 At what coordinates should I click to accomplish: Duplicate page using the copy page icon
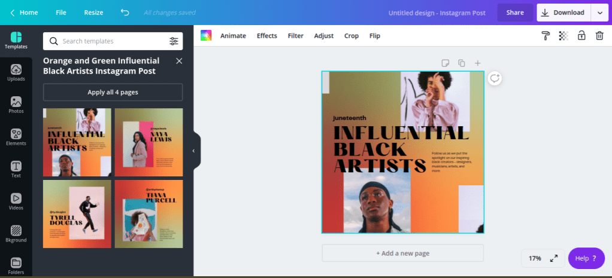click(462, 63)
